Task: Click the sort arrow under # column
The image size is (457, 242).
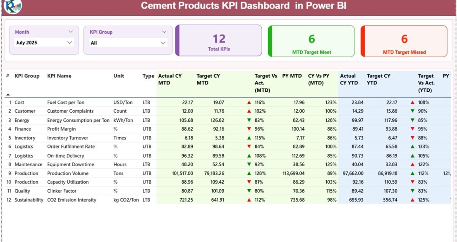Action: tap(8, 95)
